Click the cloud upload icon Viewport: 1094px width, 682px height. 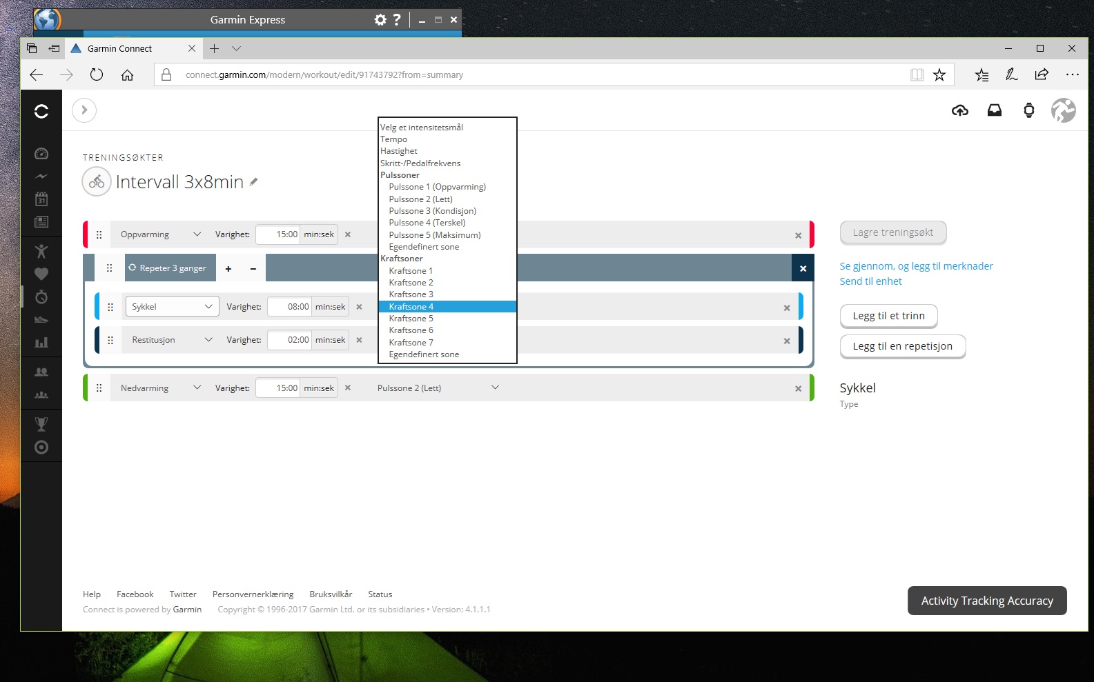(960, 110)
